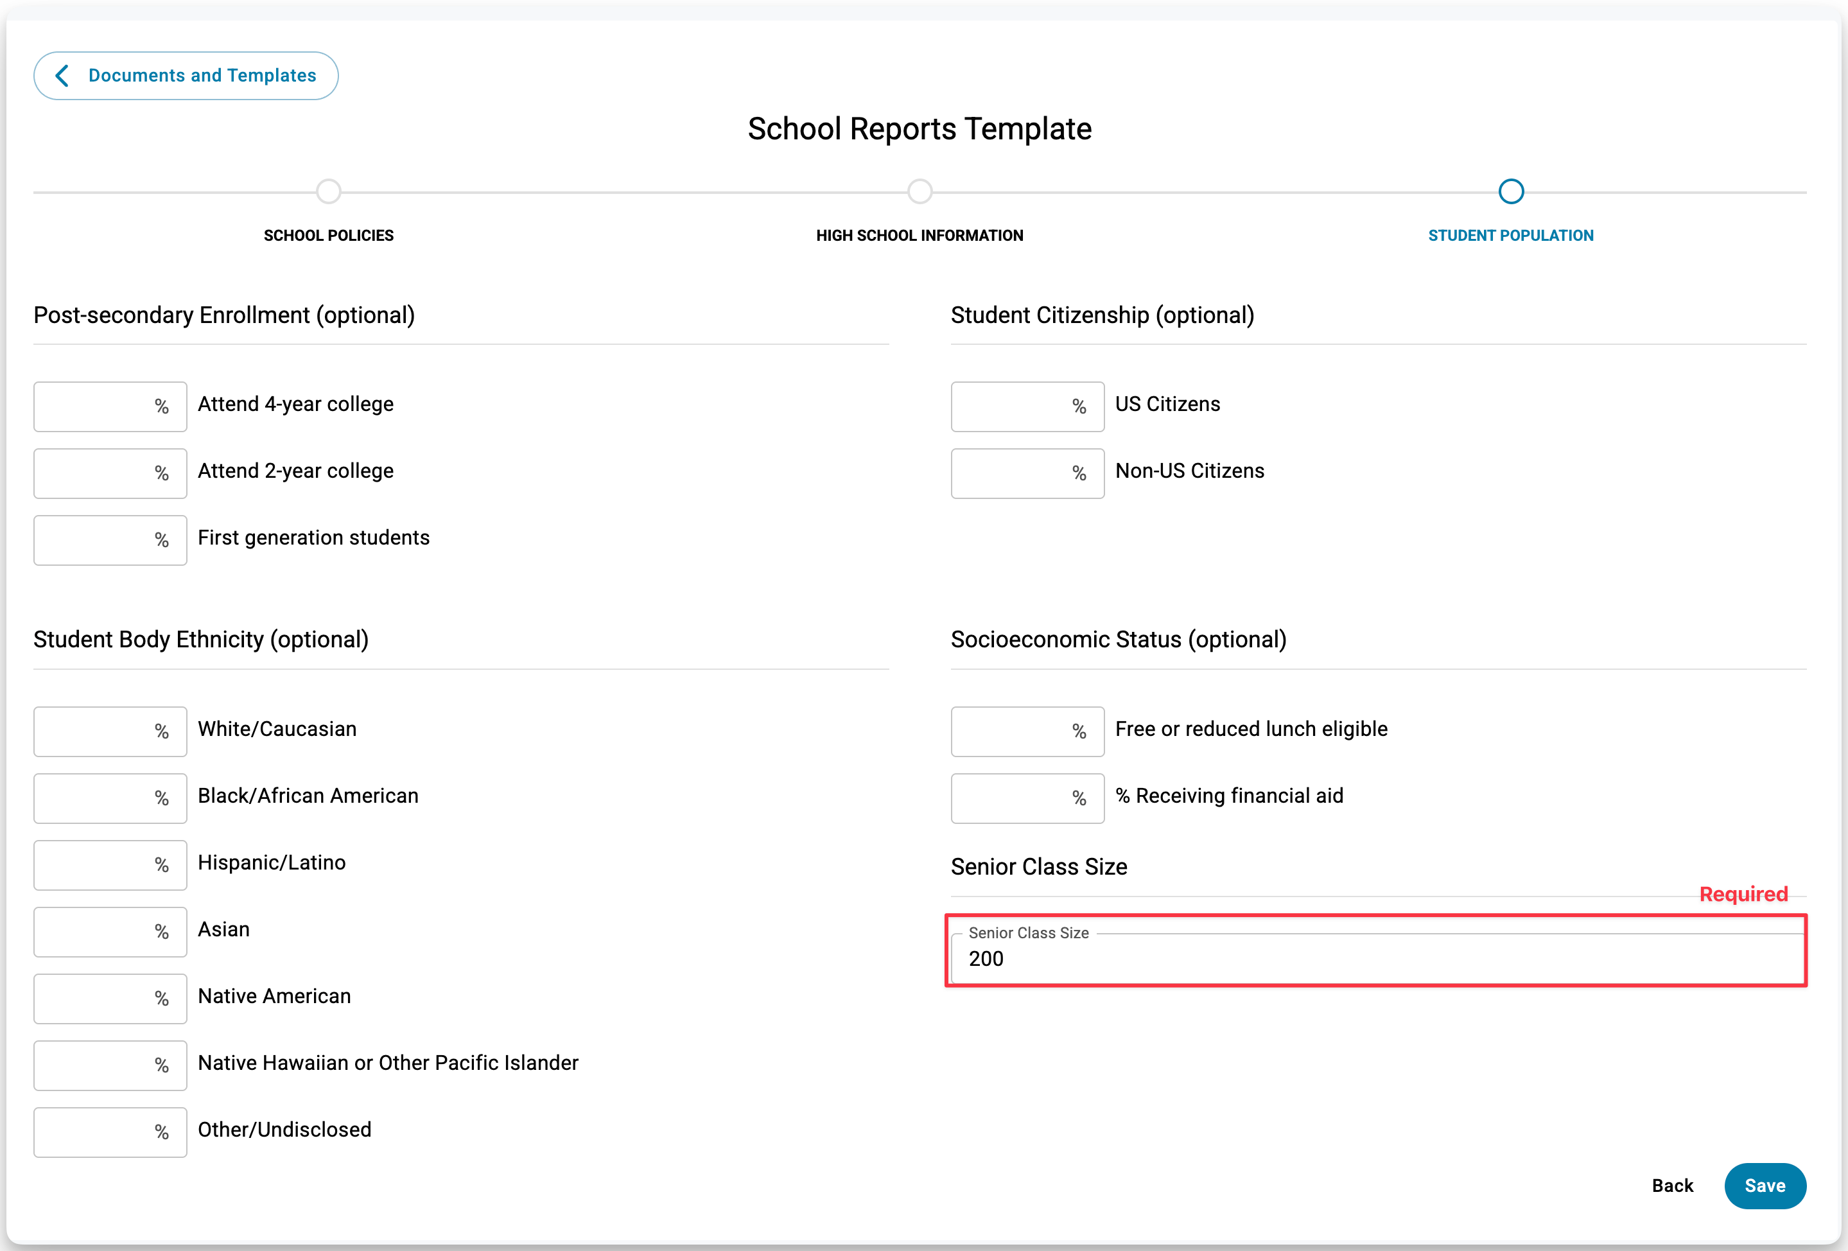Viewport: 1848px width, 1251px height.
Task: Go to High School Information step circle
Action: 920,191
